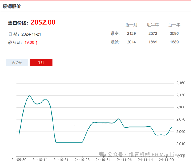Click the yearly high value 2596
Screen dimensions: 191x162
pos(174,34)
